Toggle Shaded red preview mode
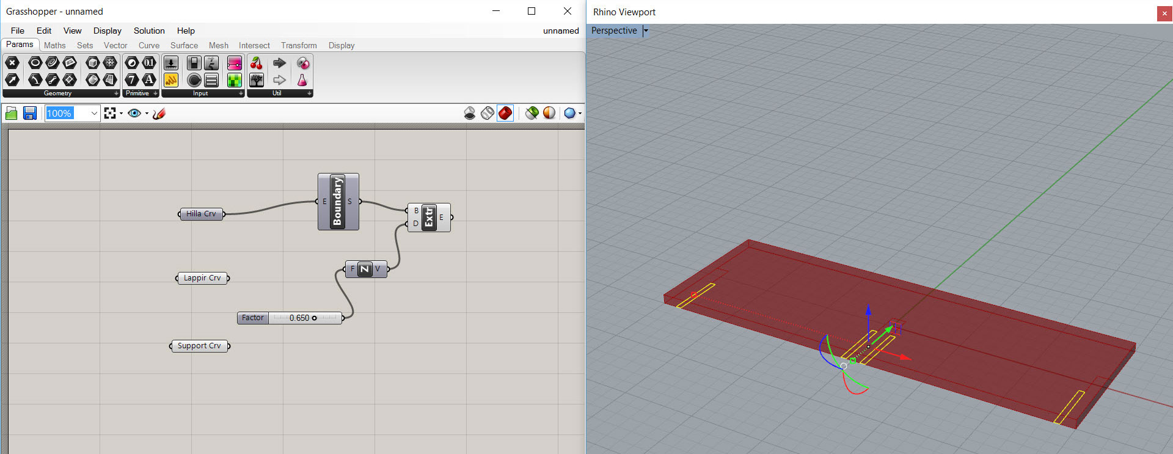The image size is (1173, 454). click(x=505, y=113)
